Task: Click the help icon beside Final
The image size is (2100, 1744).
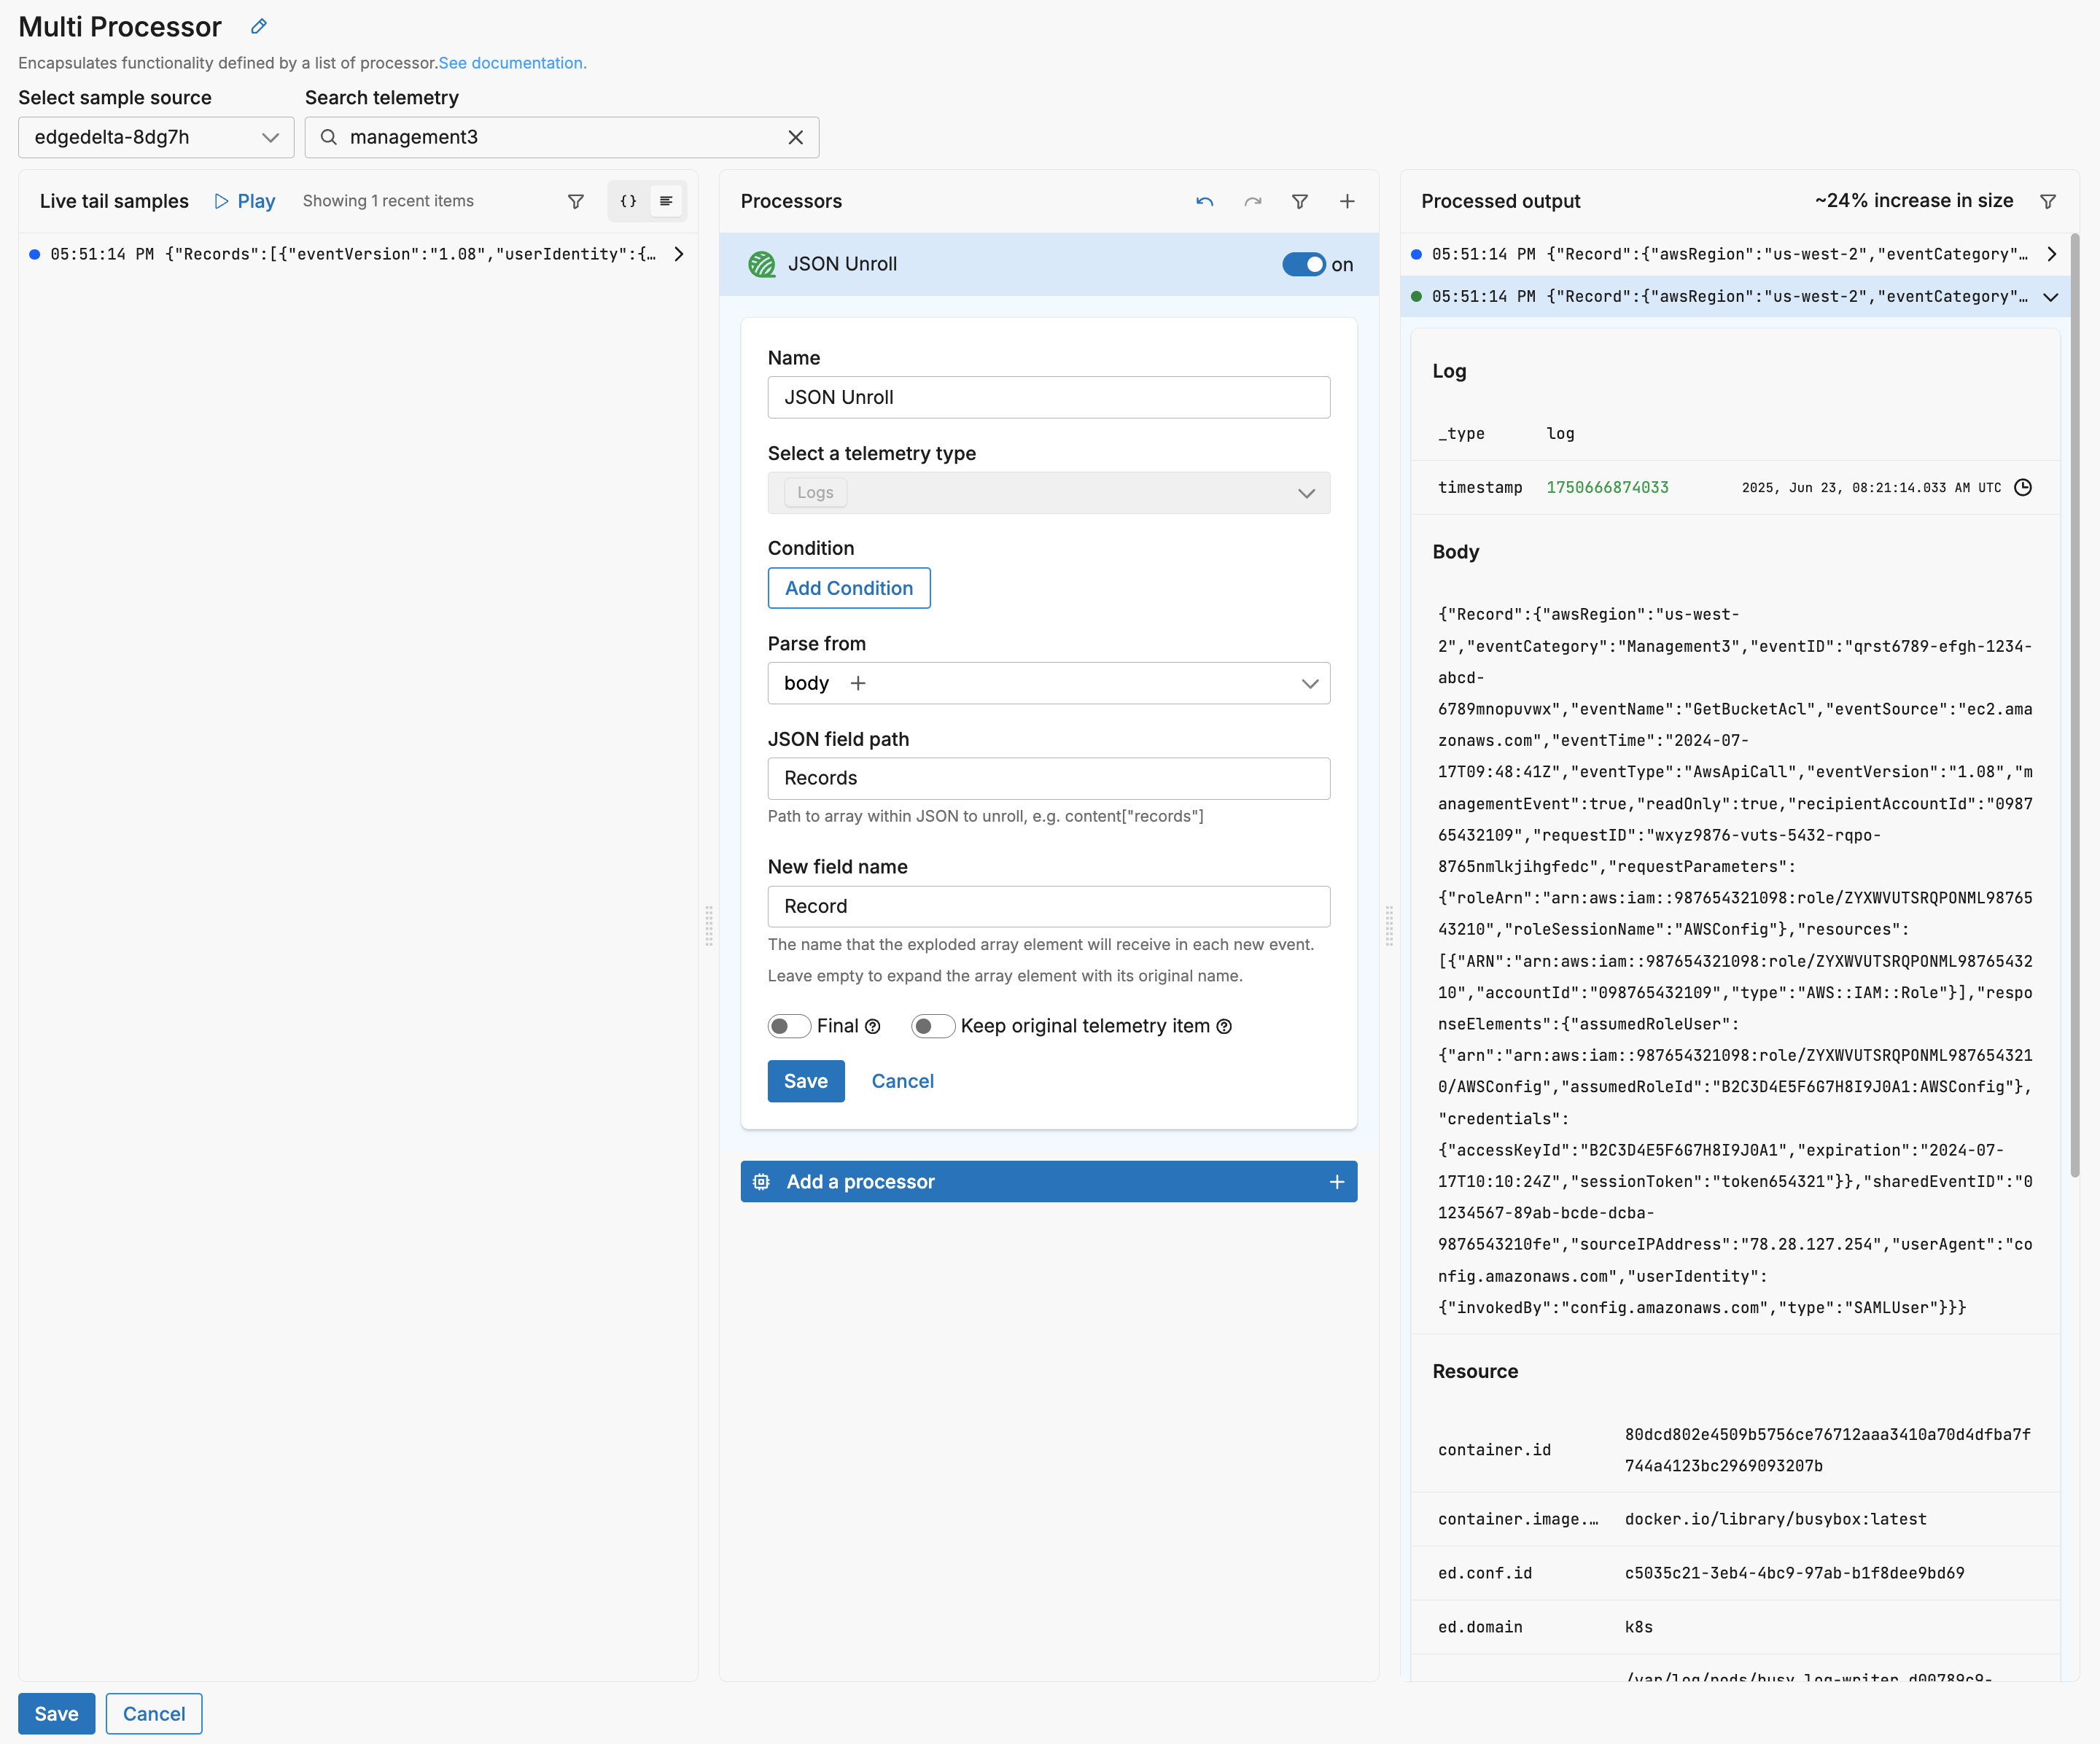Action: point(873,1027)
